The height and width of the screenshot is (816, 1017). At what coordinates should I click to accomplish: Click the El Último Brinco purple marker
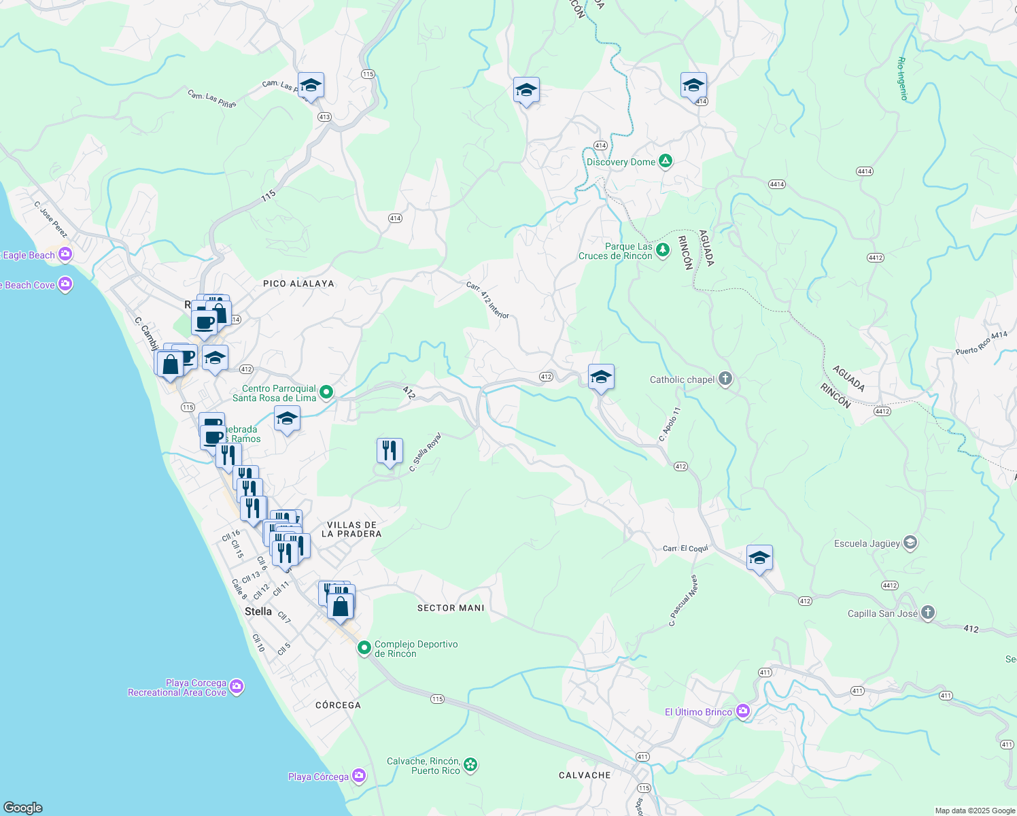click(x=743, y=711)
